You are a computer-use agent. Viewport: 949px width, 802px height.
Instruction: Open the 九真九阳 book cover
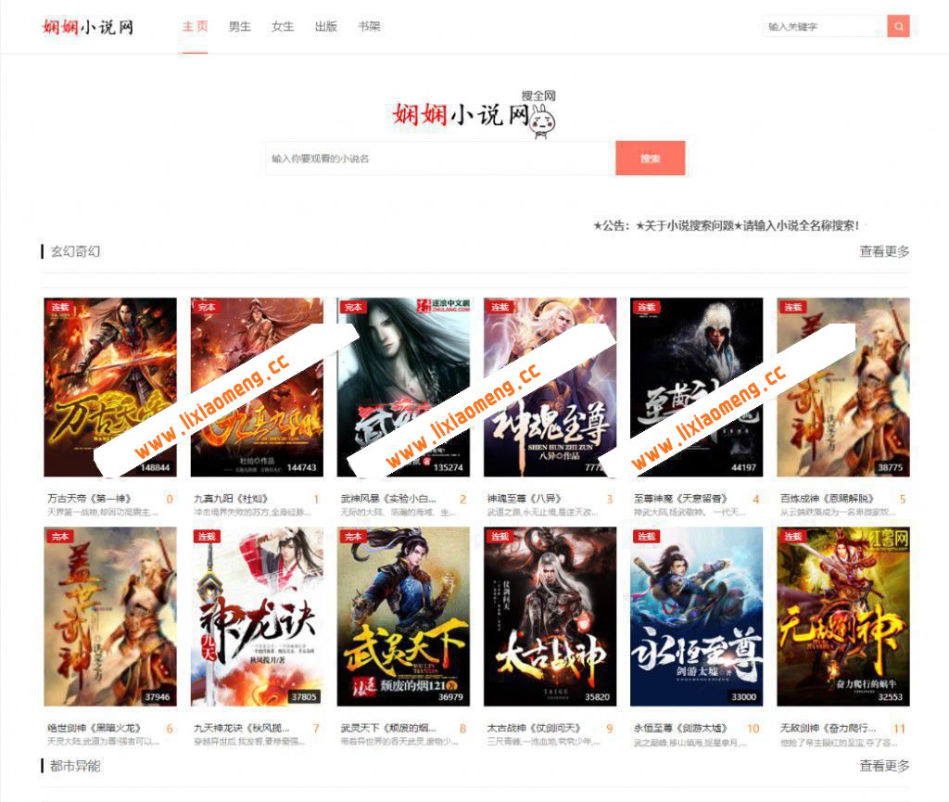pyautogui.click(x=257, y=387)
